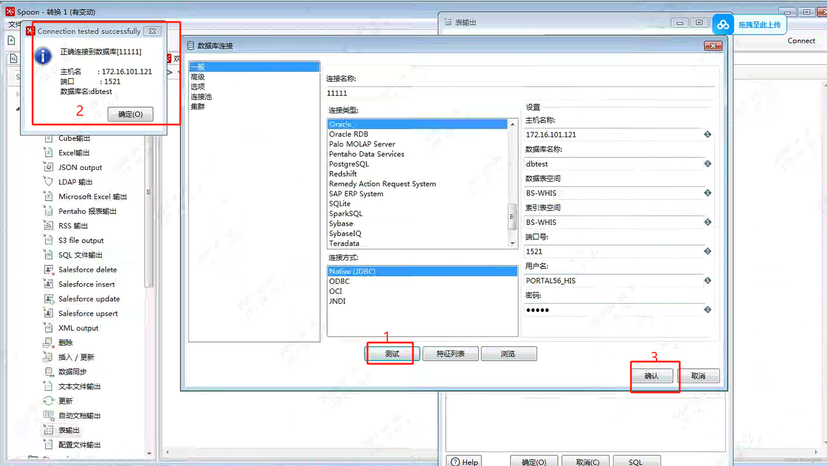
Task: Click the 密码 input field
Action: [614, 310]
